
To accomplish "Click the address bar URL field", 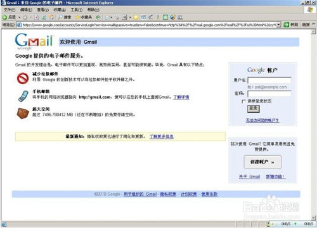I will point(149,25).
